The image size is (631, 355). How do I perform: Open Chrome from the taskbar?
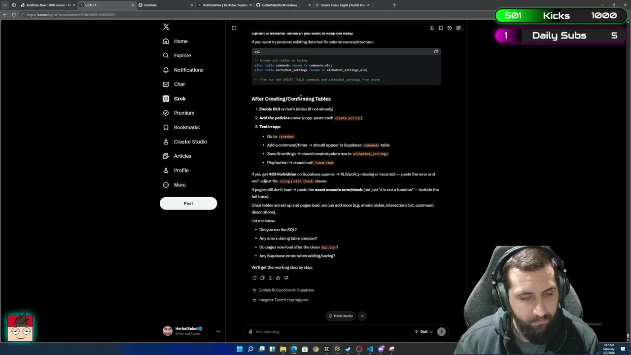(x=315, y=349)
